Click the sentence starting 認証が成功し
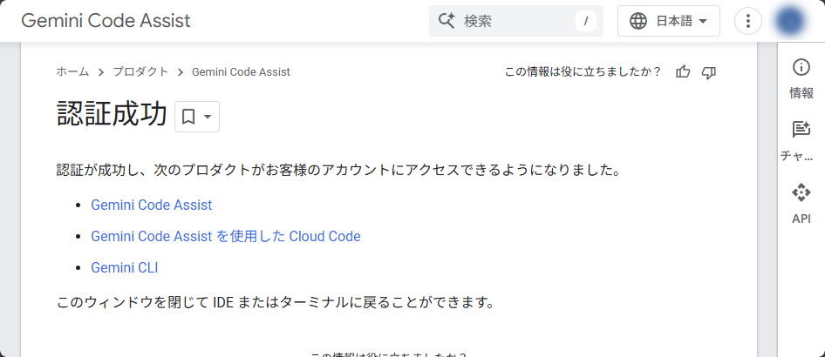Image resolution: width=825 pixels, height=357 pixels. click(x=337, y=170)
